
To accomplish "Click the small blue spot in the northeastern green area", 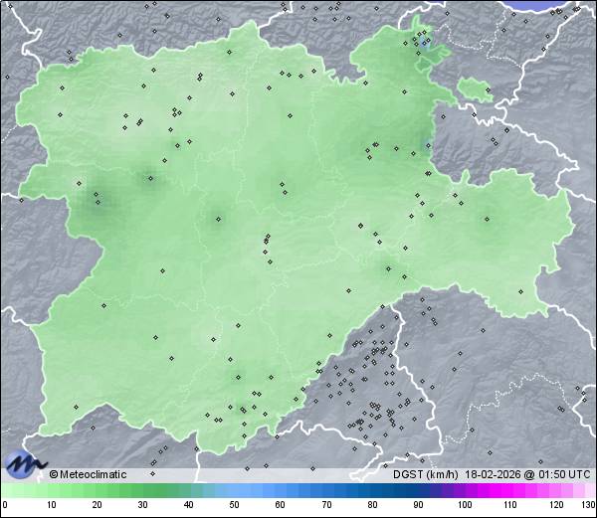I will [x=426, y=44].
